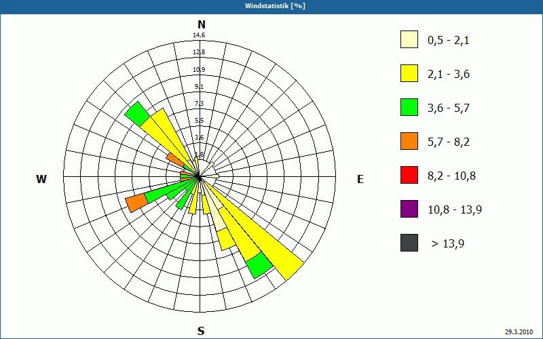This screenshot has height=339, width=543.
Task: Click the 7,3 radial scale value
Action: (199, 104)
